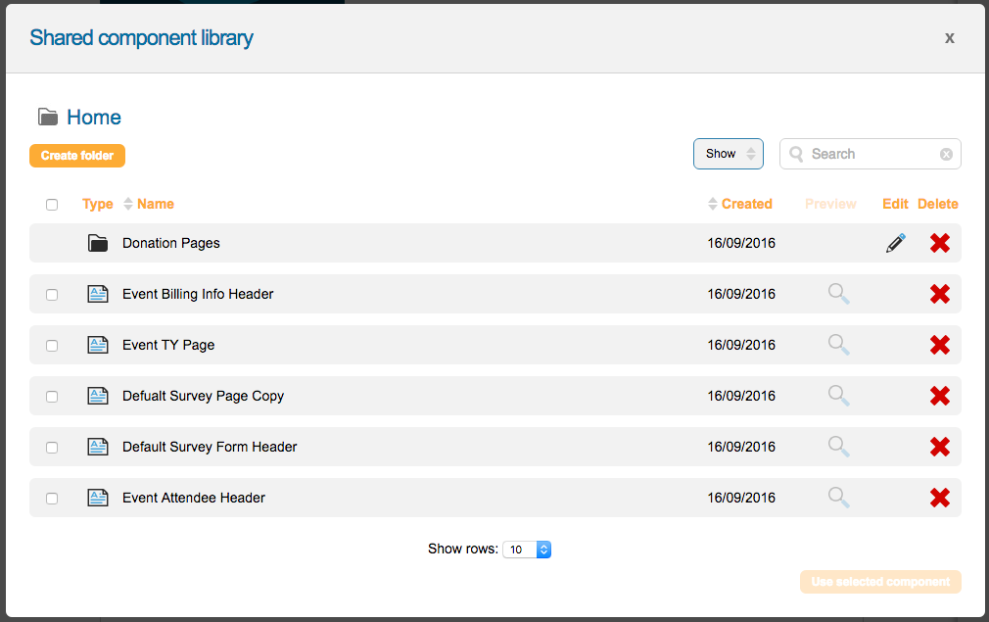Screen dimensions: 989x622
Task: Sort the list by Created date
Action: click(x=746, y=204)
